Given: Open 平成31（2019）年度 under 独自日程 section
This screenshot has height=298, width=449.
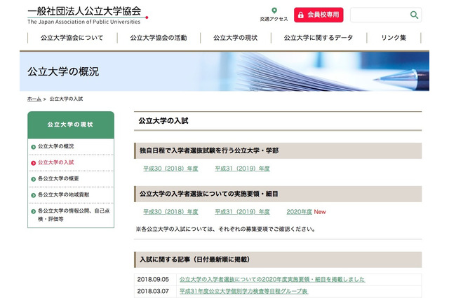Looking at the screenshot, I should (242, 169).
